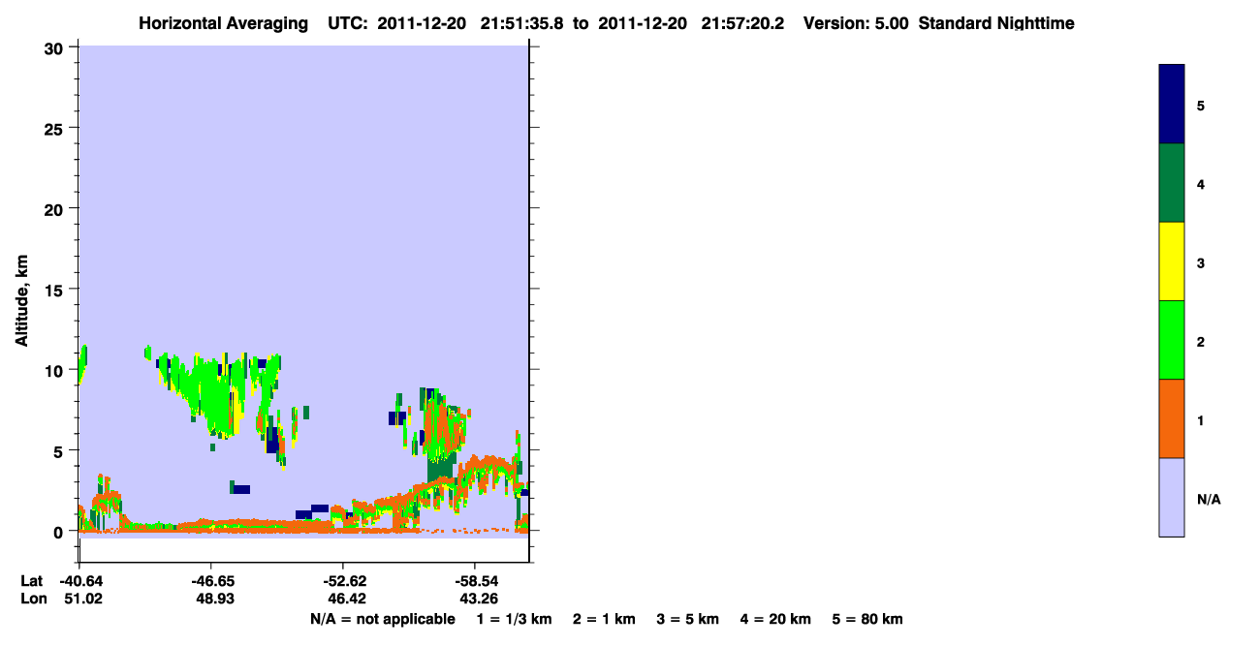Screen dimensions: 1260x646
Task: Click the legend text '4 = 20 km'
Action: [x=776, y=619]
